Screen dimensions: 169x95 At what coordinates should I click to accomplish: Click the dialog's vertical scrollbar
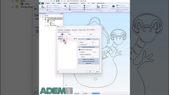[x=100, y=54]
